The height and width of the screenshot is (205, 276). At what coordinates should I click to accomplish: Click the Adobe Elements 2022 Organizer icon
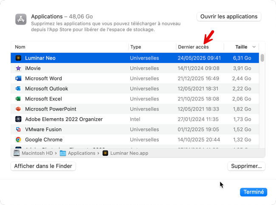click(18, 119)
